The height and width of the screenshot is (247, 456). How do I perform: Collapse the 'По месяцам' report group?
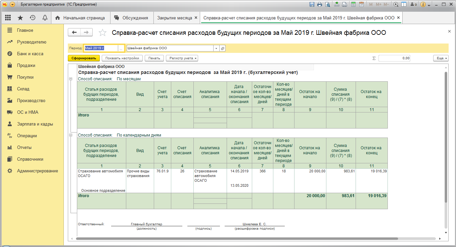(x=71, y=79)
